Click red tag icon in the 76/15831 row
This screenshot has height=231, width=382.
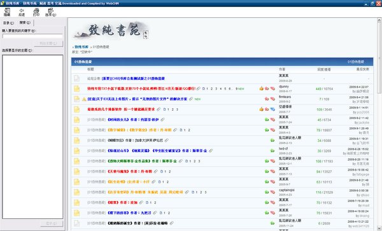[x=272, y=213]
